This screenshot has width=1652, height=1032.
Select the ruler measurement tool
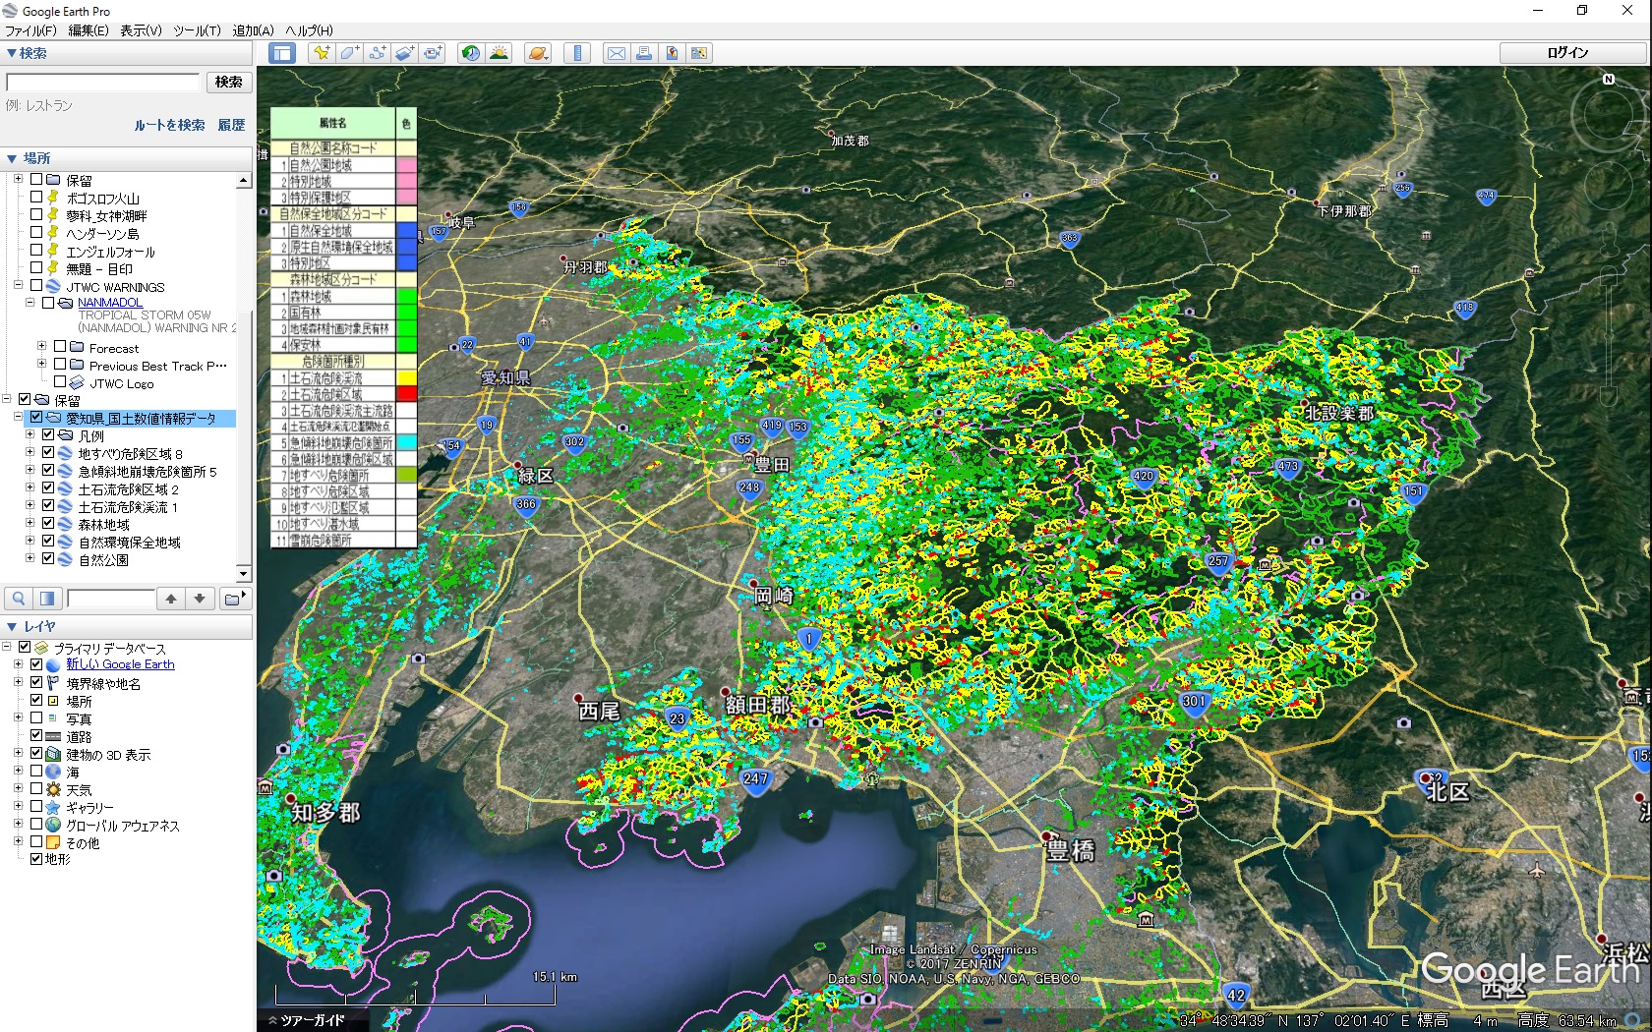coord(577,53)
